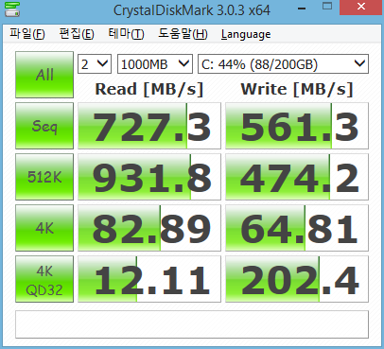Open the 도움말(H) menu
384x349 pixels.
click(x=183, y=34)
